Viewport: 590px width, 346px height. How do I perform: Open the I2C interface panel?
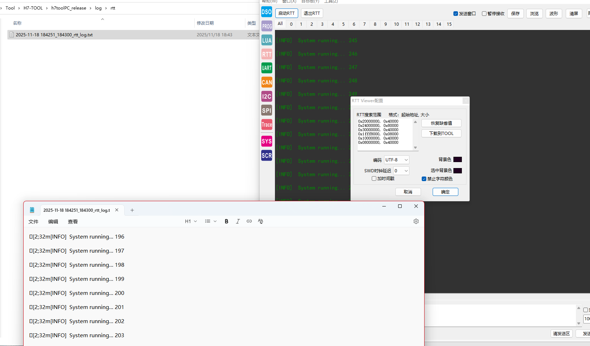click(x=266, y=96)
